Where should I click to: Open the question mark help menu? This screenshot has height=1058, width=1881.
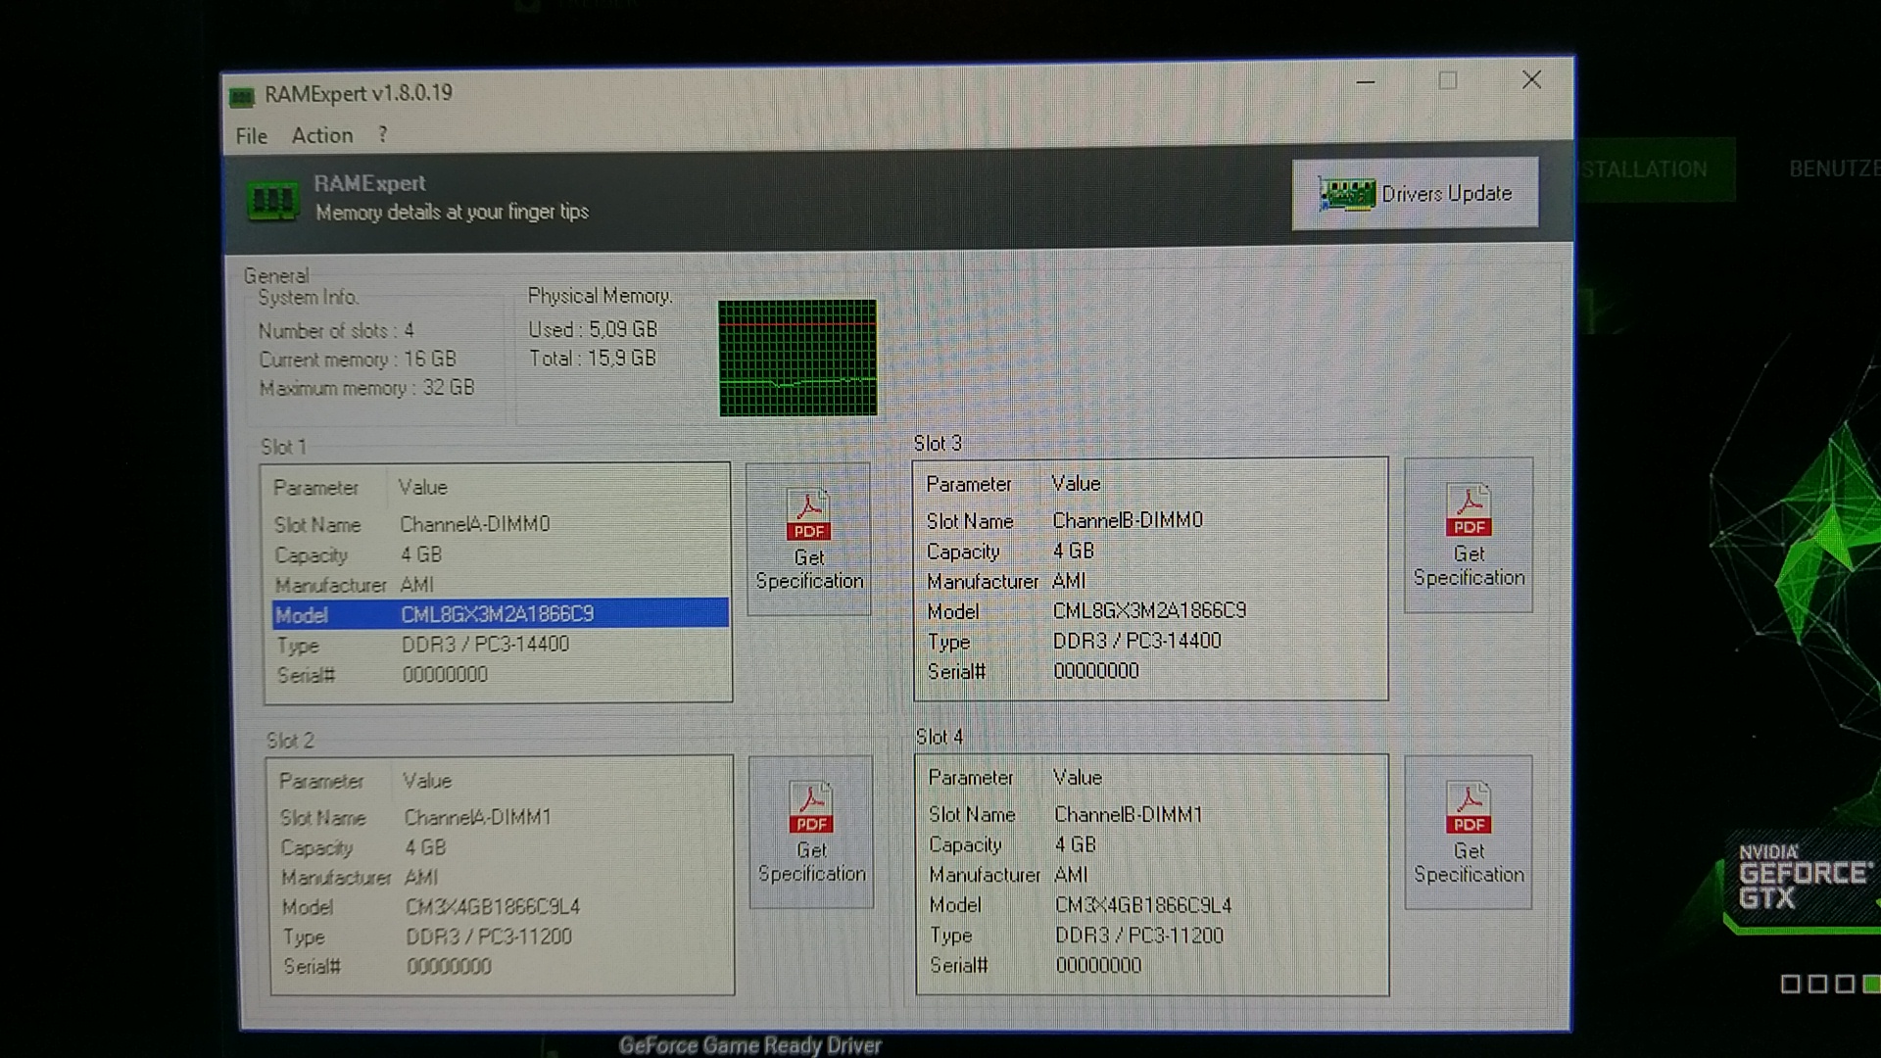[383, 135]
